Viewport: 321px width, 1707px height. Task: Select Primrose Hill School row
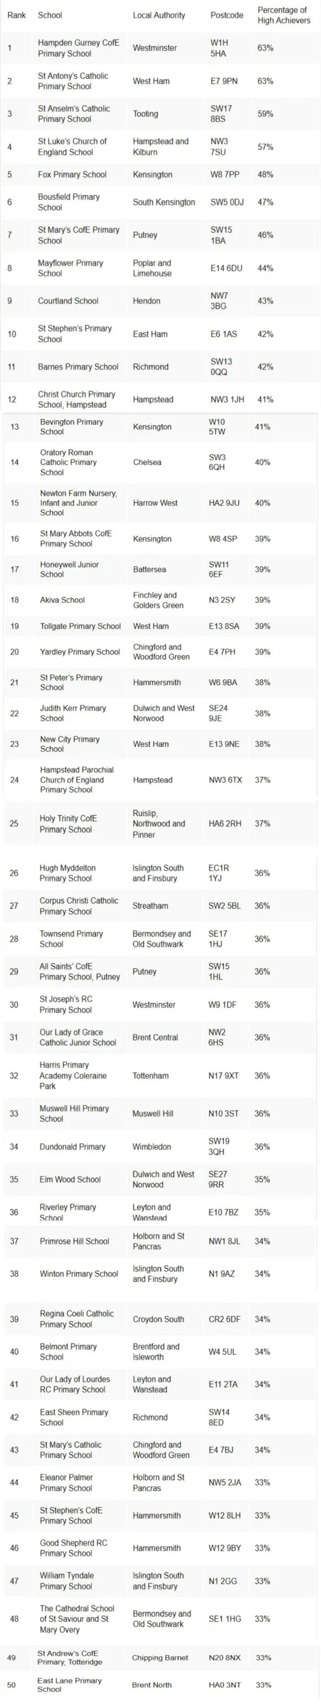point(160,1241)
